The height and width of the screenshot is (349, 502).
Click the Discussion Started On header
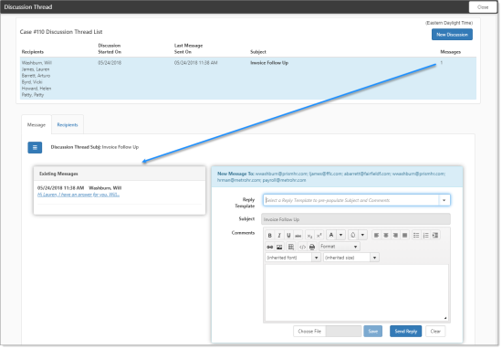pos(110,48)
